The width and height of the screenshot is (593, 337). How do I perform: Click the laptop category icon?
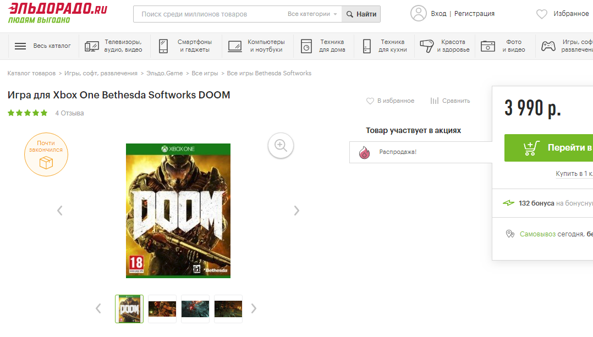coord(235,46)
